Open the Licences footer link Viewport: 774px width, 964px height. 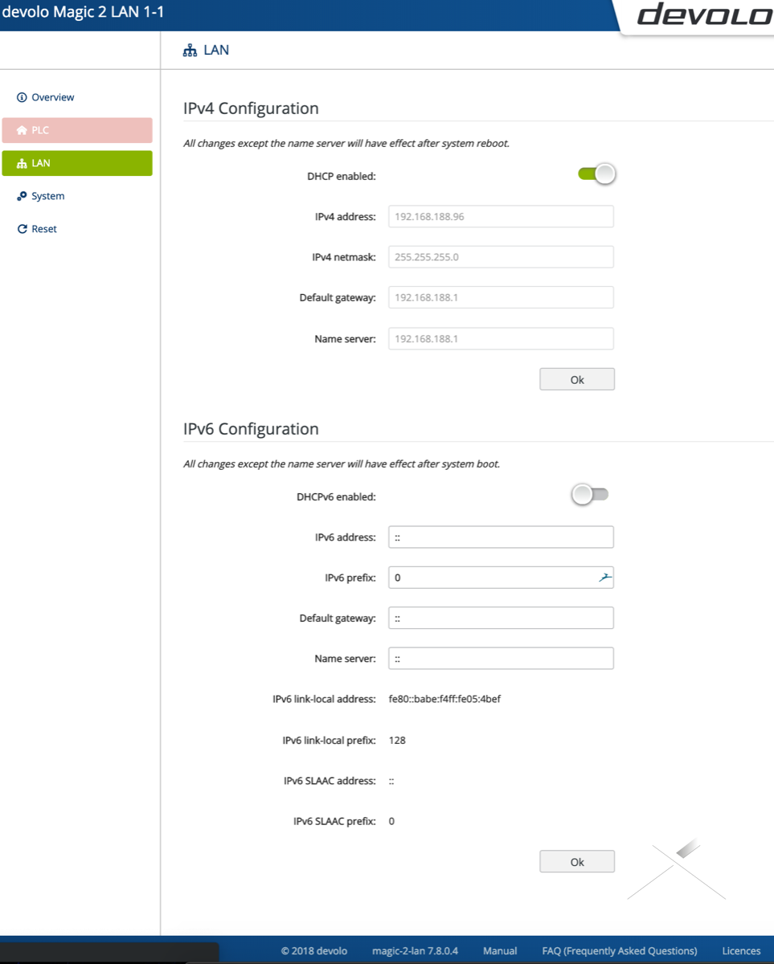[x=741, y=950]
